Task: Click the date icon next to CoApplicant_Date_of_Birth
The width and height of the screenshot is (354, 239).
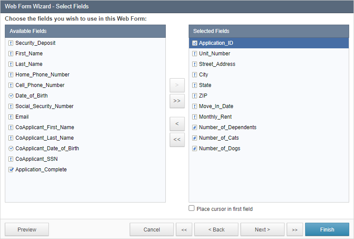Action: click(11, 148)
